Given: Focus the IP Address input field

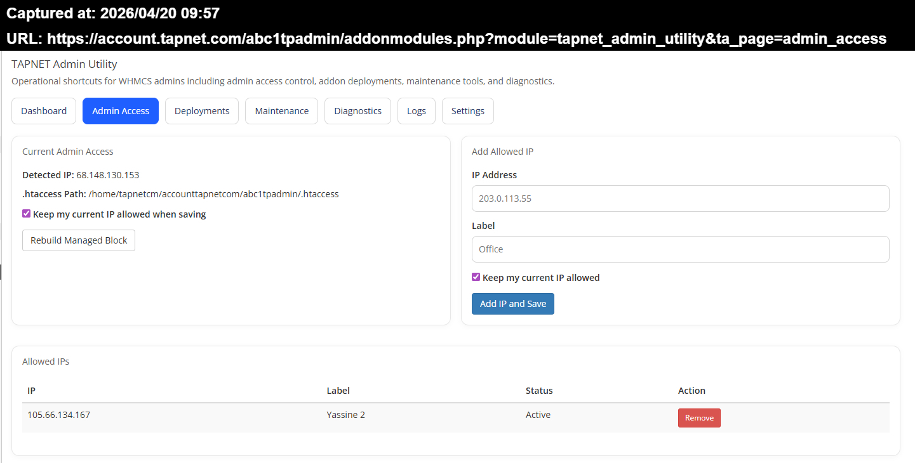Looking at the screenshot, I should coord(680,199).
